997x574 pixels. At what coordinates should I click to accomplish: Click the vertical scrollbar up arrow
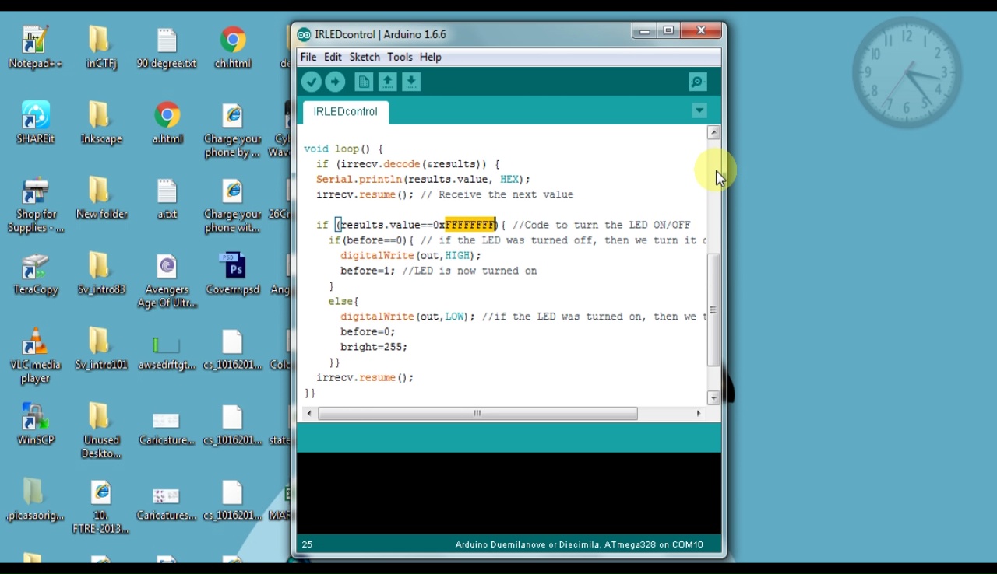(713, 133)
